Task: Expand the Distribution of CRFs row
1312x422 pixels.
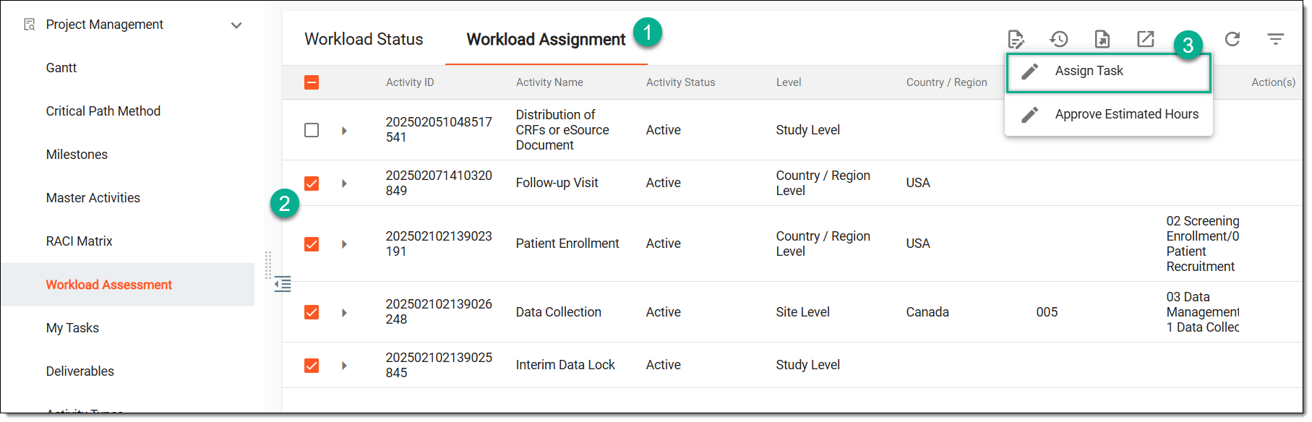Action: tap(344, 131)
